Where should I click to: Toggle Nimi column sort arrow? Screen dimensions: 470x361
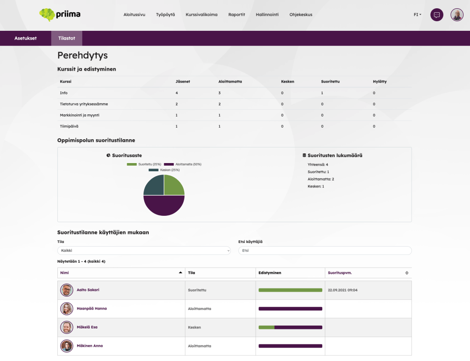(x=180, y=273)
